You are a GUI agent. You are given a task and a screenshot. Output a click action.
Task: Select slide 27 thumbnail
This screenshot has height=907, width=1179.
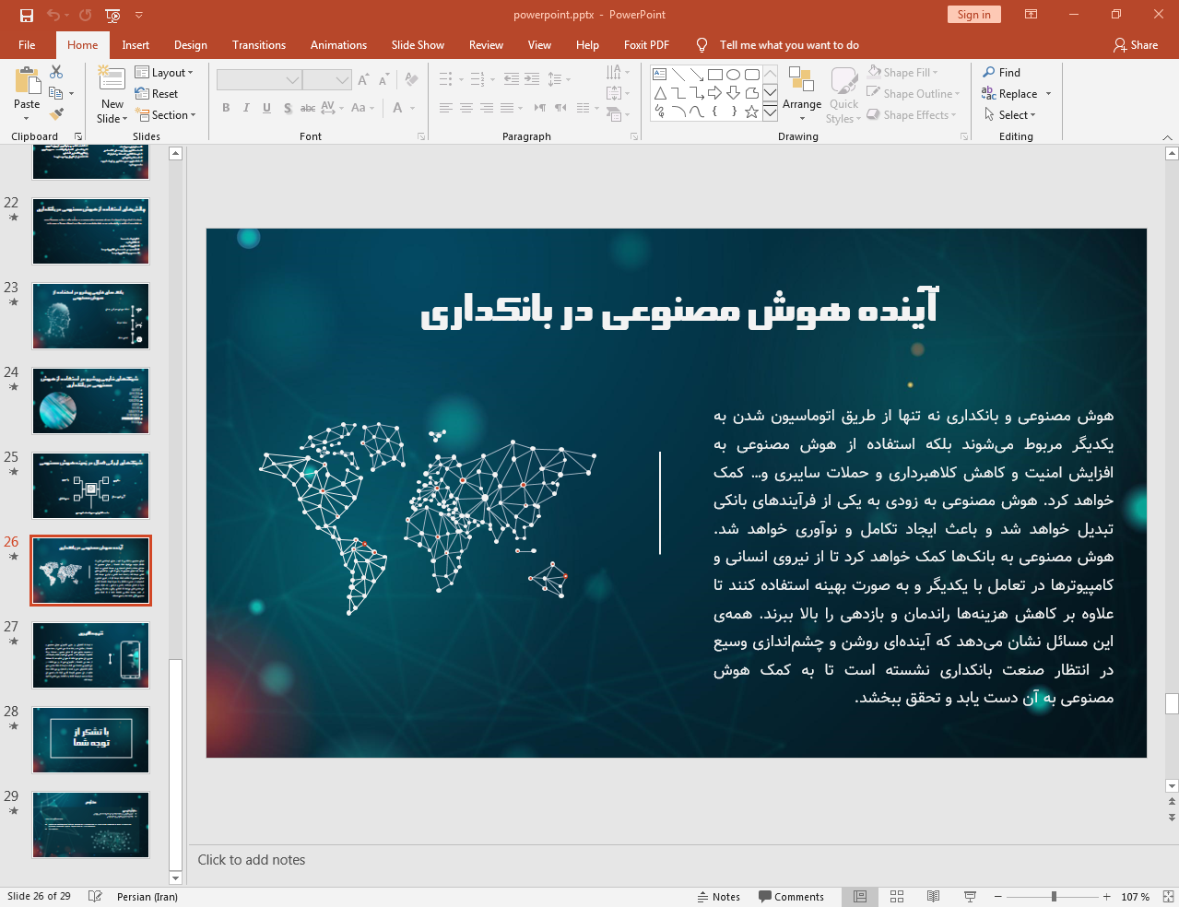click(x=90, y=655)
